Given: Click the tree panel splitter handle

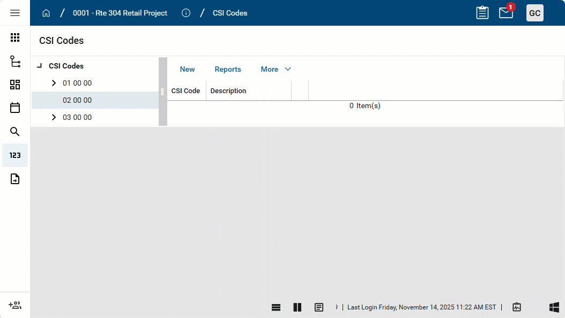Looking at the screenshot, I should tap(162, 91).
